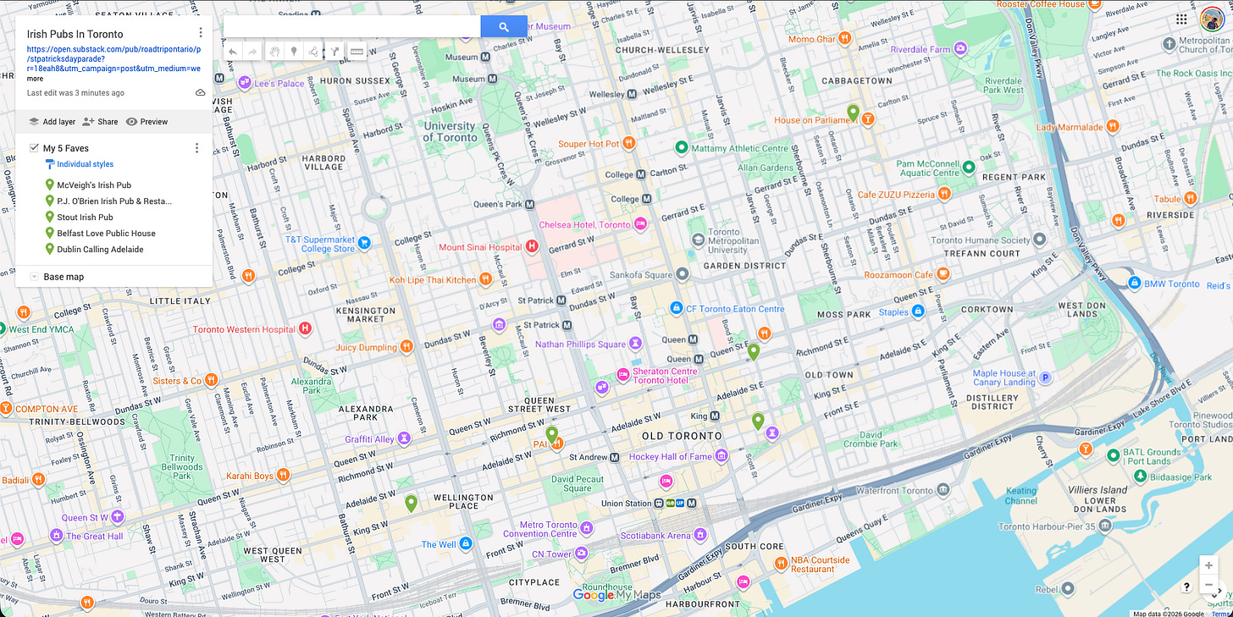Viewport: 1233px width, 617px height.
Task: Click the zoom in plus button
Action: (1208, 565)
